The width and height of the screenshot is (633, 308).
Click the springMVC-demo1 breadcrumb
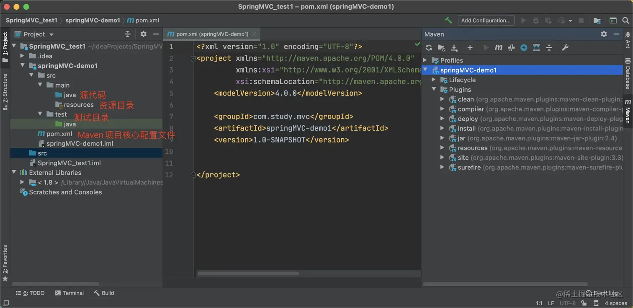tap(93, 20)
